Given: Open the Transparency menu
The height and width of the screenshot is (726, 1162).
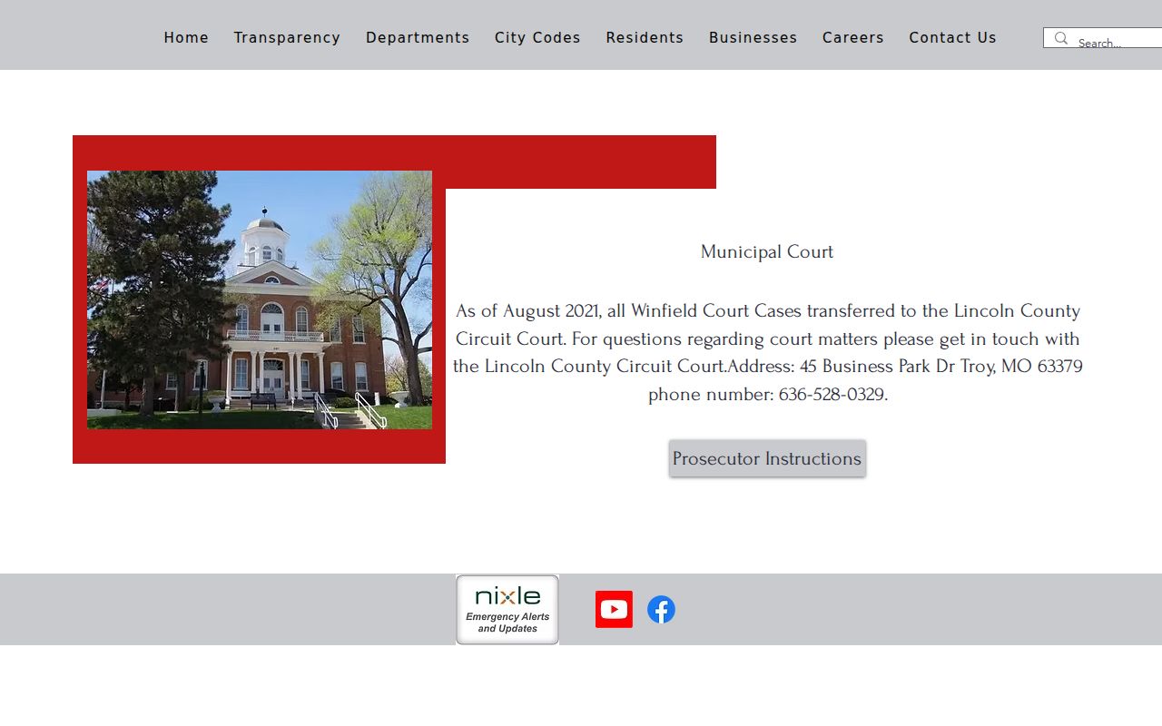Looking at the screenshot, I should click(287, 38).
